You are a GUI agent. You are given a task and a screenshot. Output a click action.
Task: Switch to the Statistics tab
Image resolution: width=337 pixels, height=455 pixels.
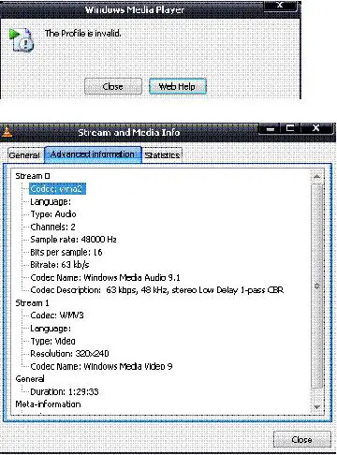click(162, 155)
